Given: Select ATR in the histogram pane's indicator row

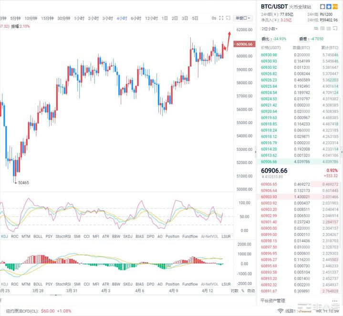Looking at the screenshot, I should (x=105, y=284).
